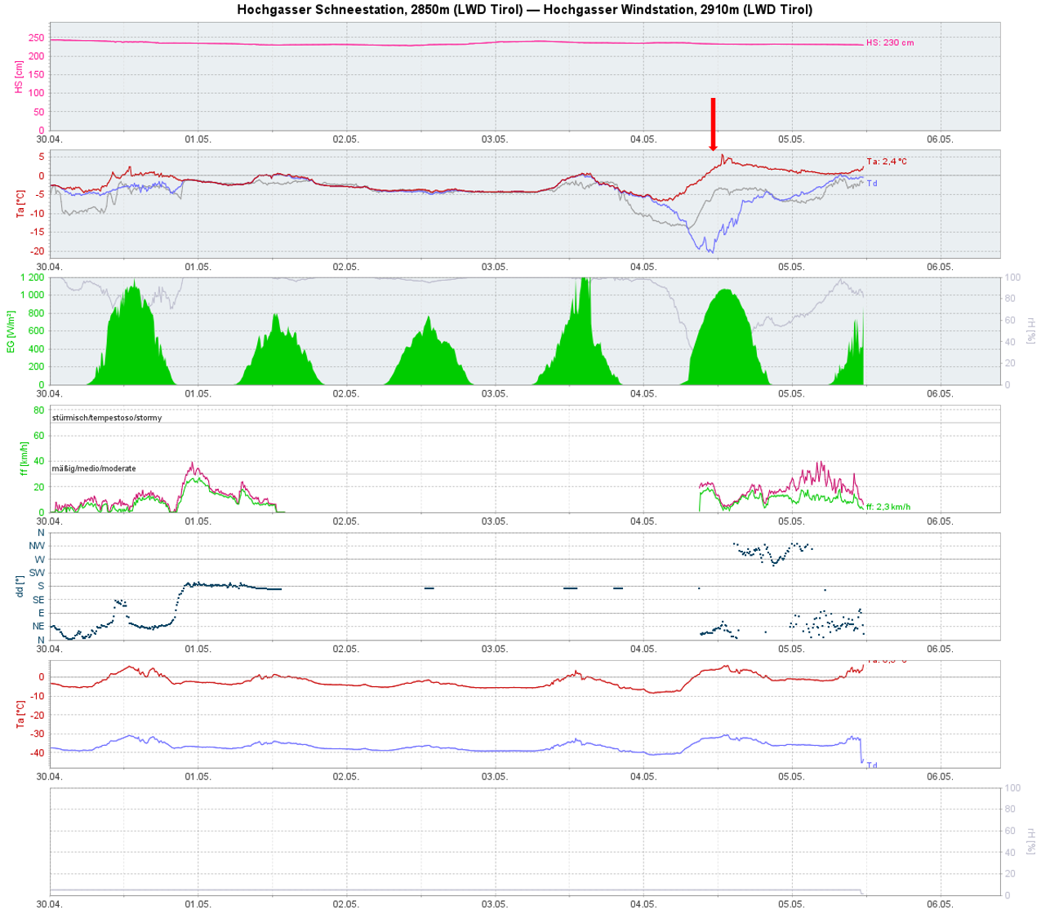Click the red arrow marker above the temperature curve
The image size is (1050, 918).
pyautogui.click(x=713, y=124)
